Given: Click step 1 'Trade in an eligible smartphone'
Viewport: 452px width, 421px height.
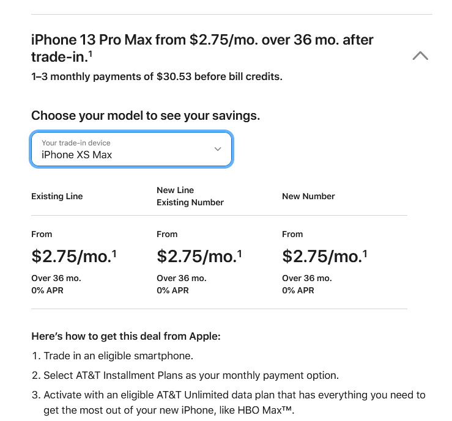Looking at the screenshot, I should point(113,356).
